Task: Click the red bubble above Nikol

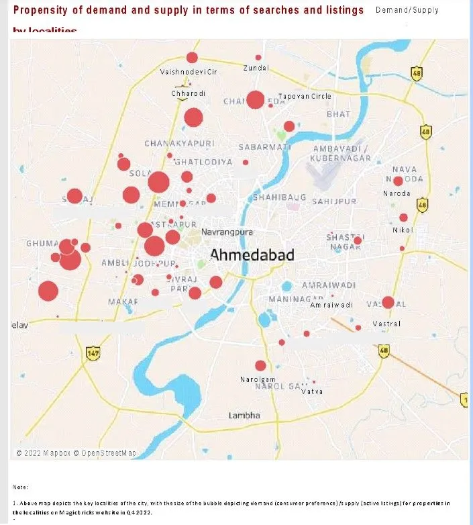Action: 403,218
